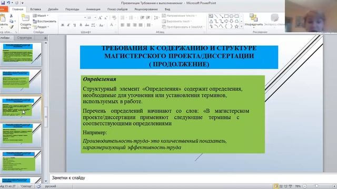Open the Показ слайдов tab
Image resolution: width=337 pixels, height=189 pixels.
click(x=117, y=9)
